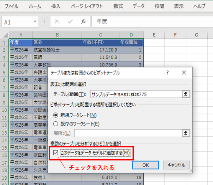The image size is (213, 185).
Task: Select column C header
Action: [x=100, y=35]
